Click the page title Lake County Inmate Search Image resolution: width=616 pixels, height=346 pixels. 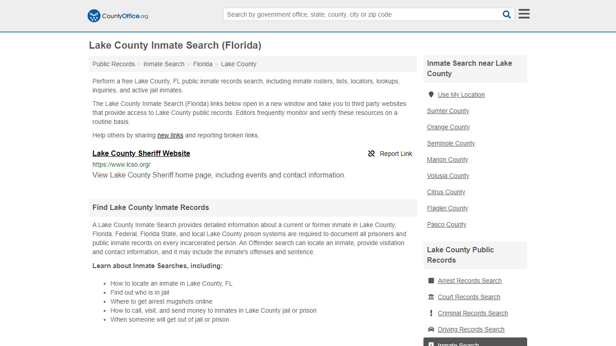pos(175,45)
